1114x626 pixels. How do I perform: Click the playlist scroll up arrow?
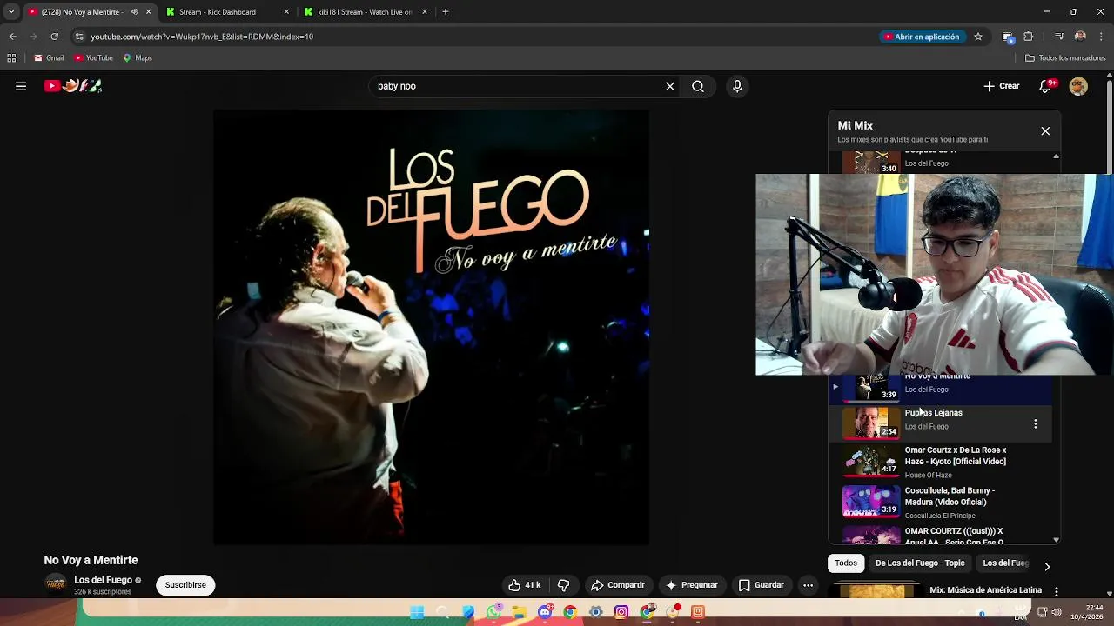[x=1056, y=156]
